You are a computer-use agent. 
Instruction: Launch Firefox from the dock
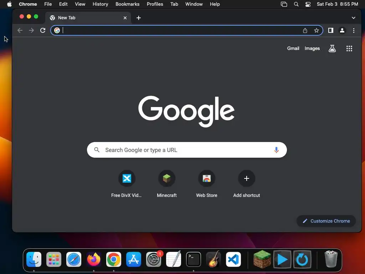pos(94,259)
